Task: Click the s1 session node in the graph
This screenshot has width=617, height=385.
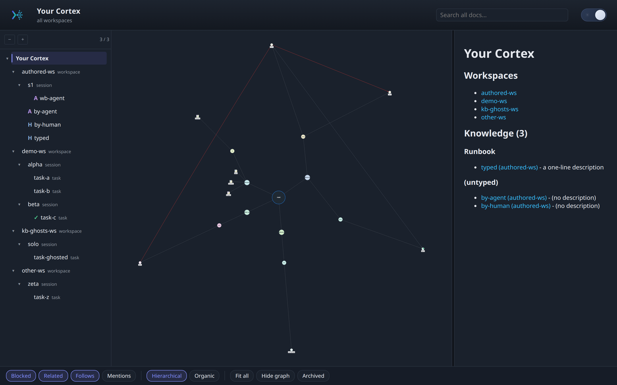Action: [232, 151]
